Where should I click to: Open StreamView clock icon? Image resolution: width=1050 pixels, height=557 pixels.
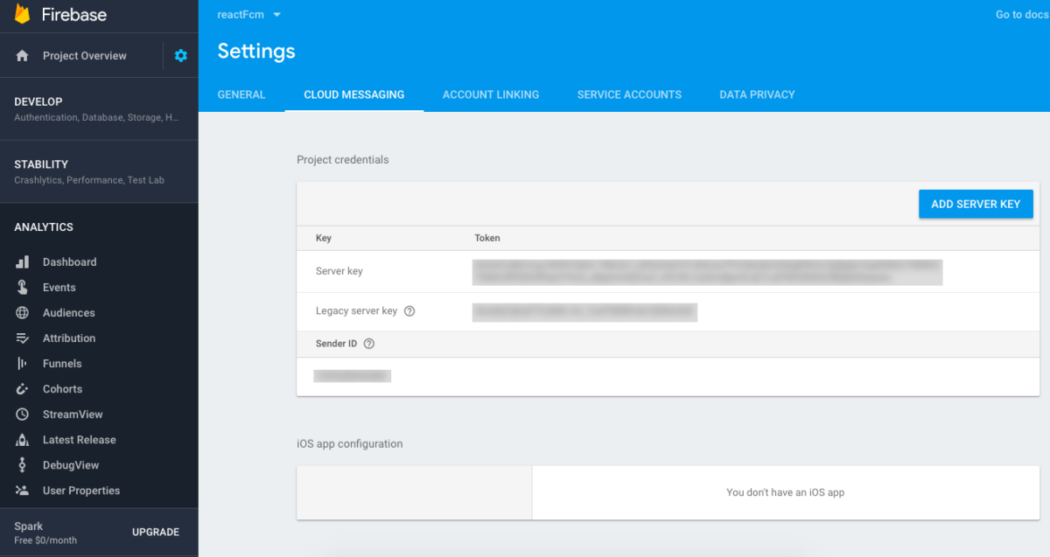pyautogui.click(x=23, y=414)
